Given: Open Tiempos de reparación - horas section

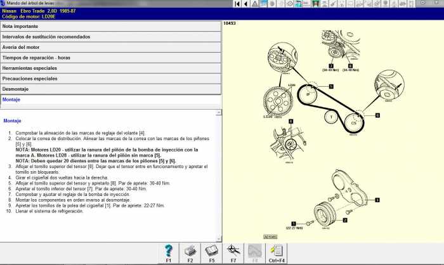Looking at the screenshot, I should (110, 58).
